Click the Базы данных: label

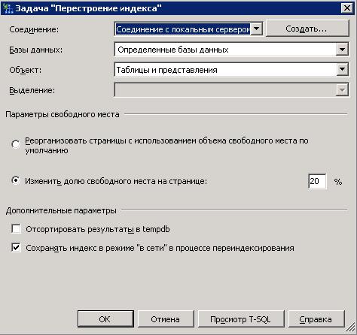click(x=36, y=50)
